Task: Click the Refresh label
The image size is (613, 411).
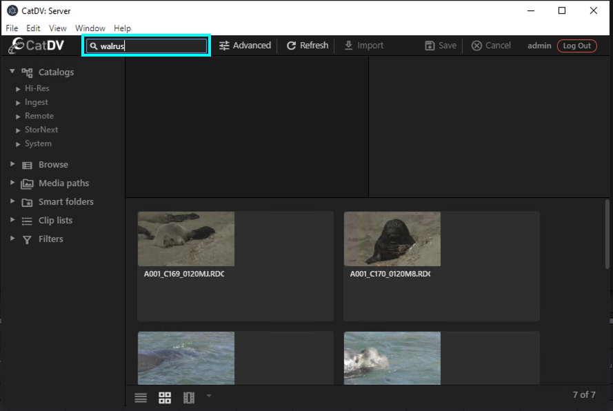Action: 314,46
